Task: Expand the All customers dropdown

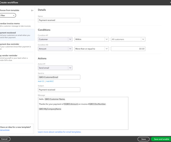Action: (128, 39)
